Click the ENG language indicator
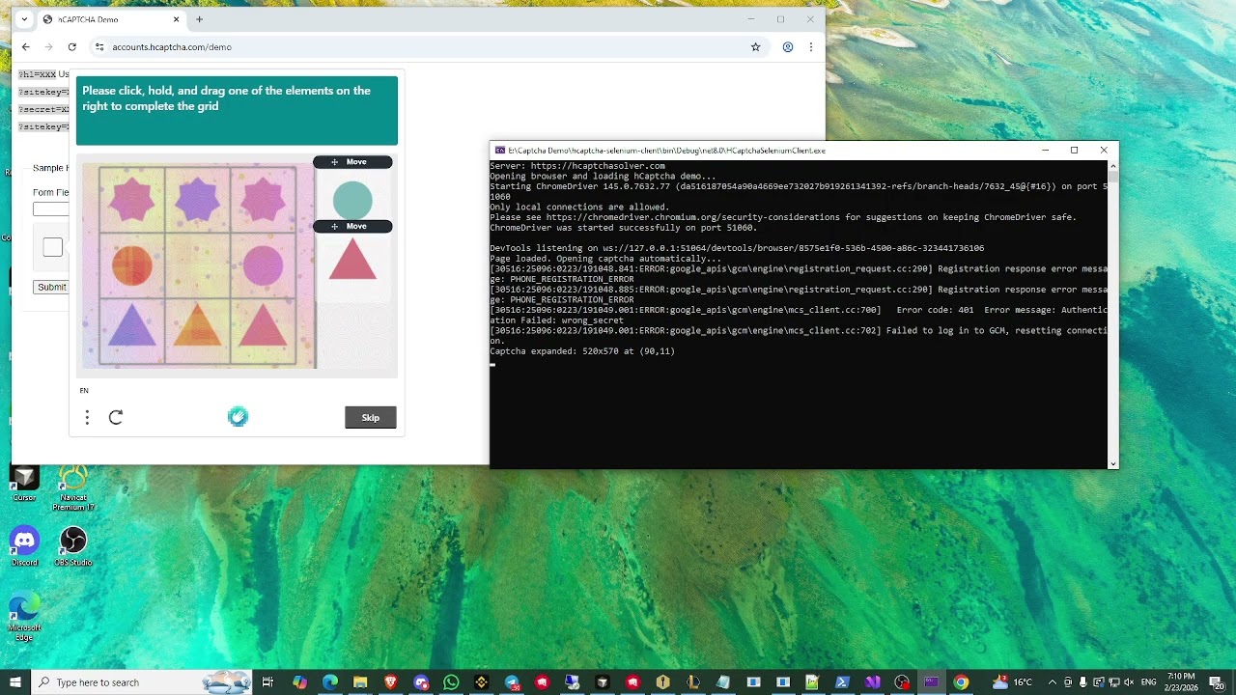Screen dimensions: 1236x695 tap(1148, 682)
